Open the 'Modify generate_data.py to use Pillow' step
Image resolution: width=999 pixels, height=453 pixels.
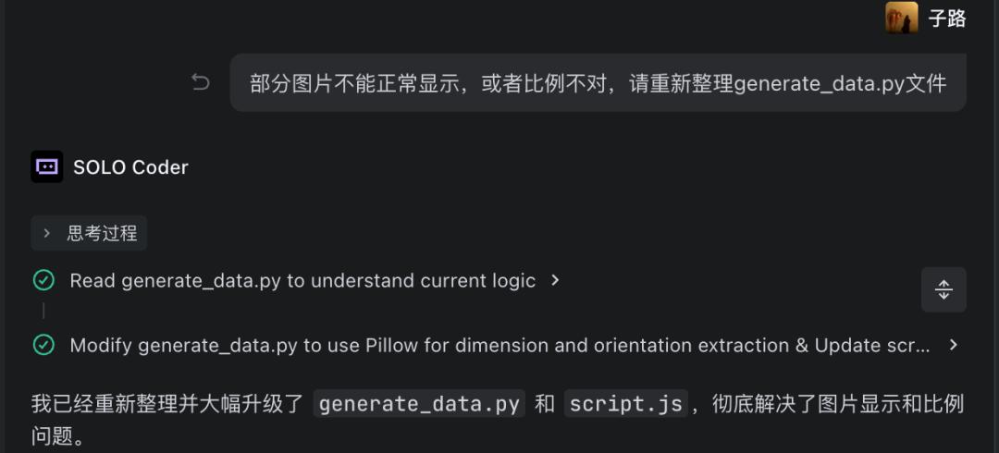pyautogui.click(x=499, y=345)
